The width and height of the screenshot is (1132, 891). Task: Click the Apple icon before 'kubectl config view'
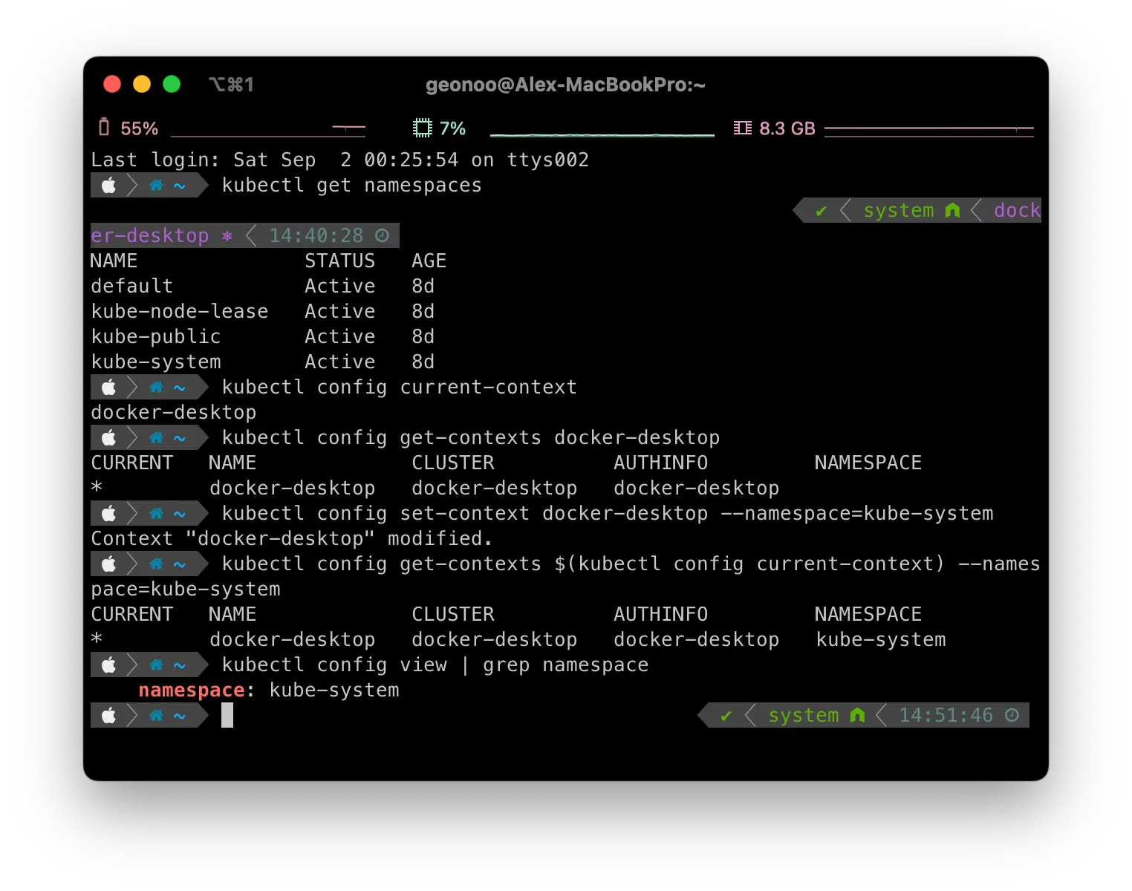tap(108, 665)
